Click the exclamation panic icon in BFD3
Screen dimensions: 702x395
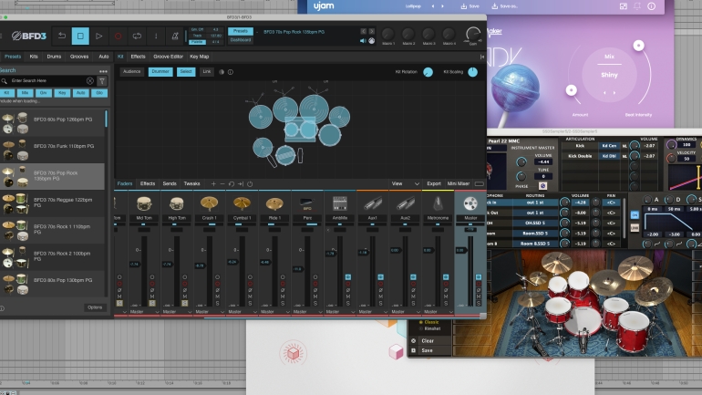(156, 36)
